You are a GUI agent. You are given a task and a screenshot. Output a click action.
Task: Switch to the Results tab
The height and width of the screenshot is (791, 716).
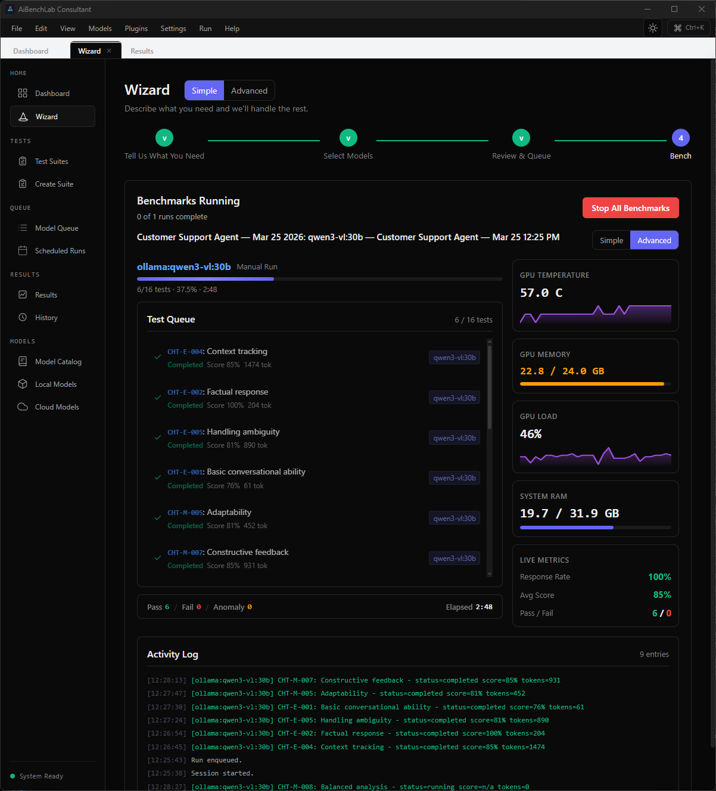coord(141,51)
